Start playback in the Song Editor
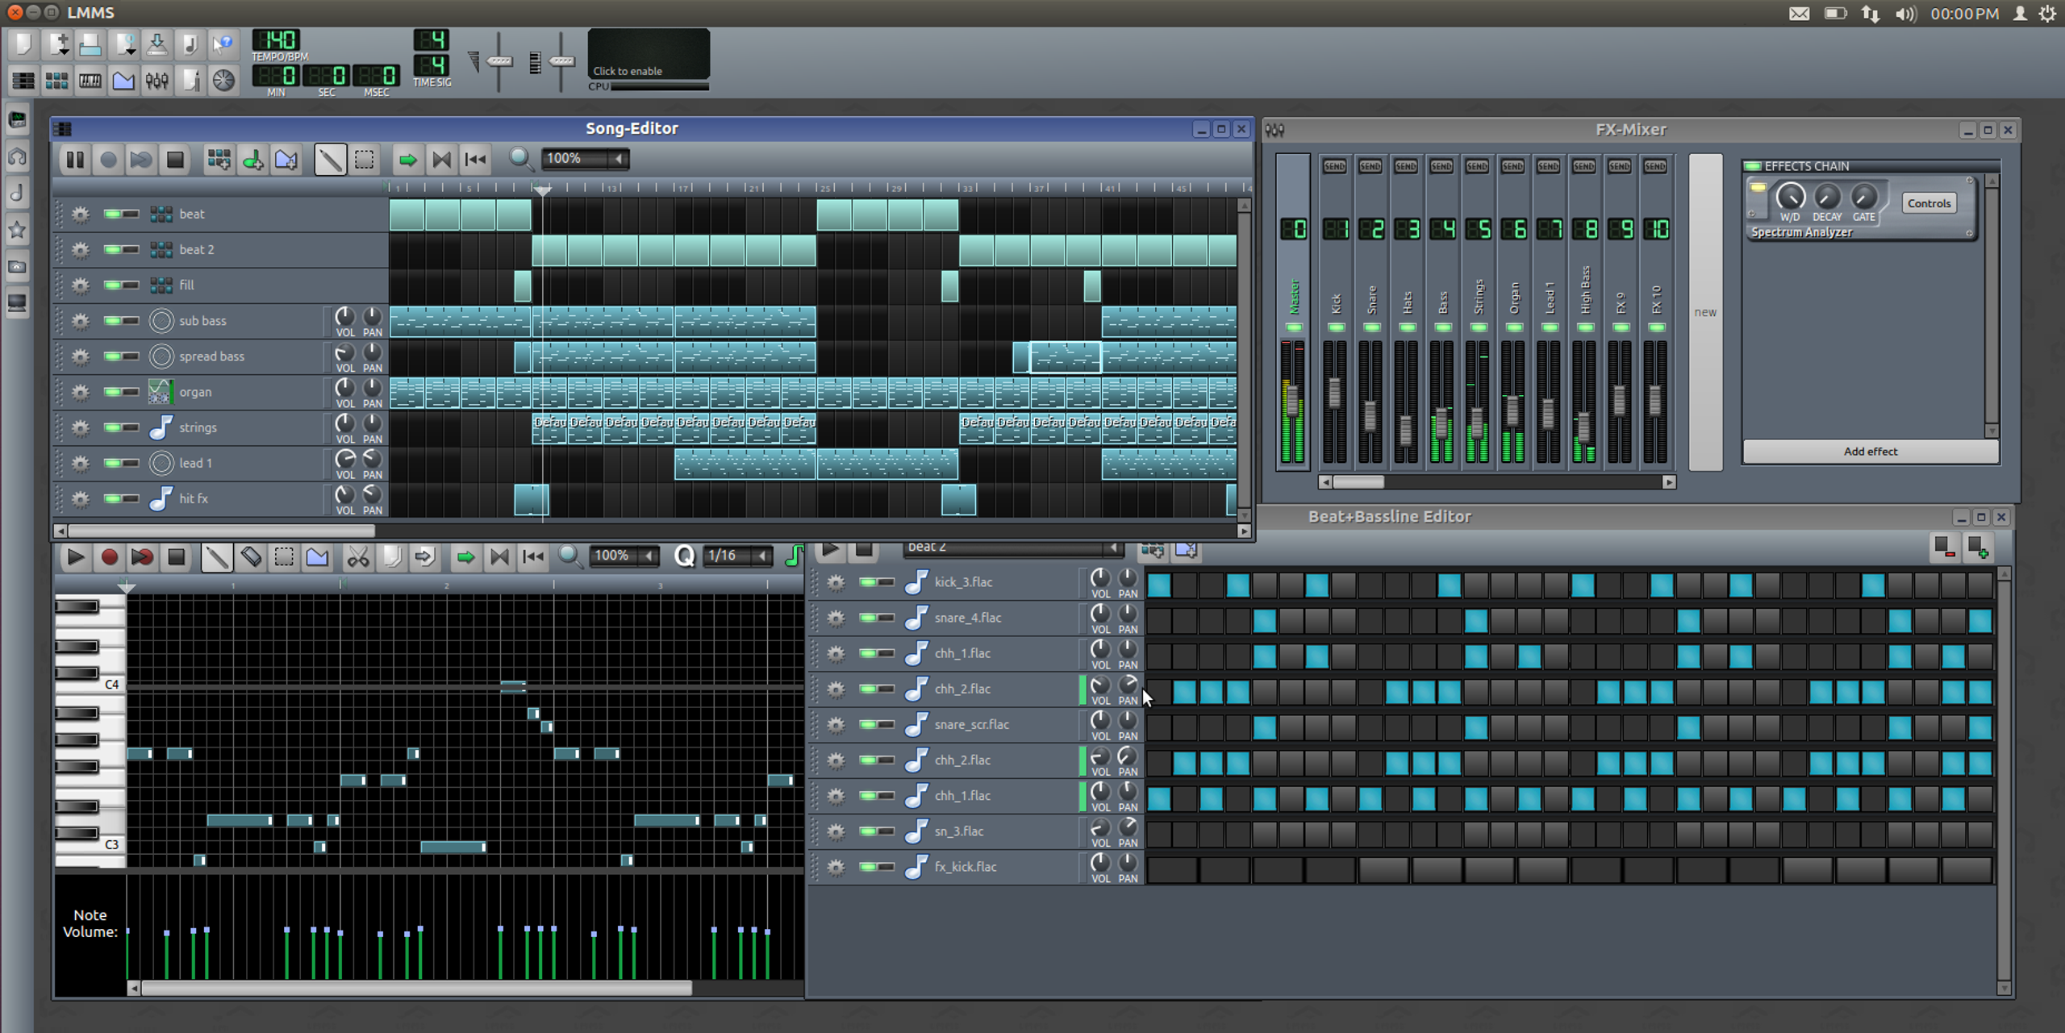The width and height of the screenshot is (2065, 1033). coord(75,159)
